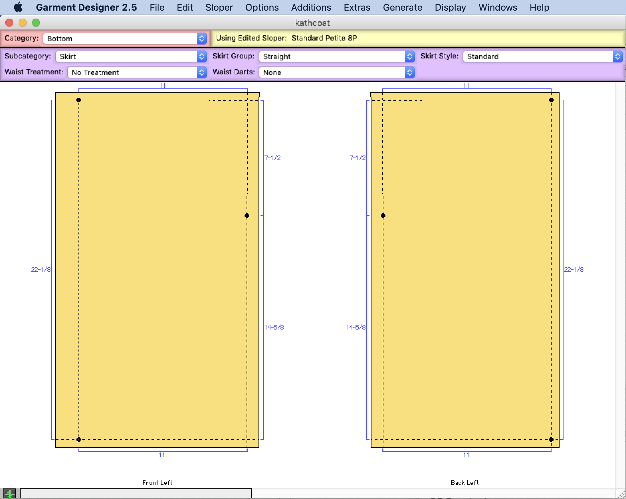Open the Help menu
The height and width of the screenshot is (499, 626).
(x=539, y=7)
